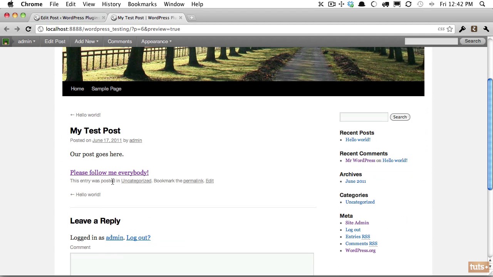The height and width of the screenshot is (277, 493).
Task: Open the History menu
Action: [111, 4]
